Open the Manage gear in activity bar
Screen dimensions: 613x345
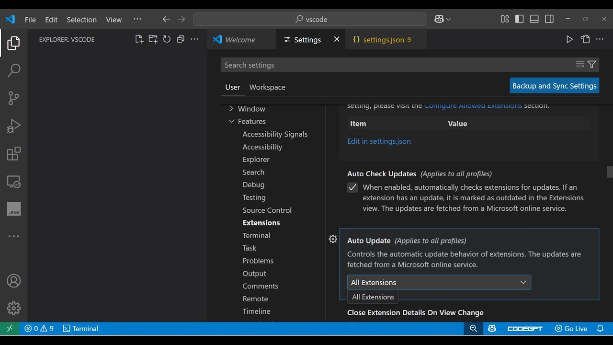point(13,308)
